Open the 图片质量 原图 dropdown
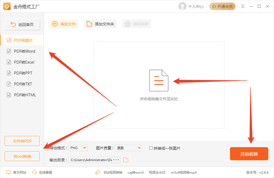 [x=128, y=148]
